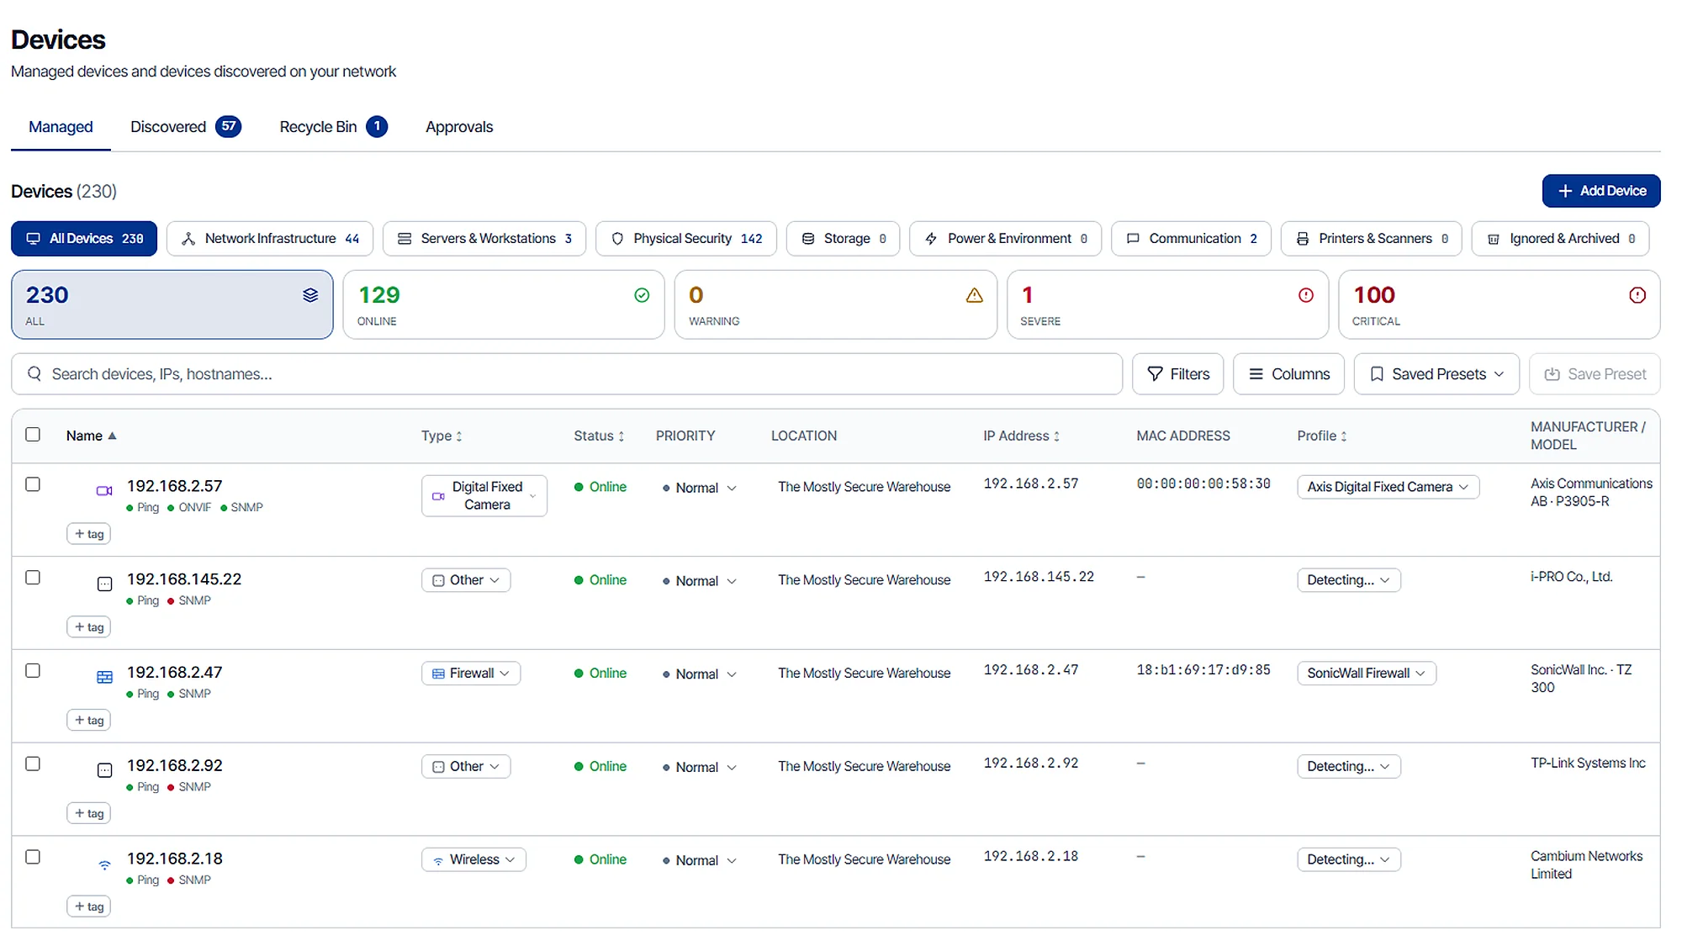Image resolution: width=1682 pixels, height=946 pixels.
Task: Select the Ignored & Archived category chip
Action: 1560,239
